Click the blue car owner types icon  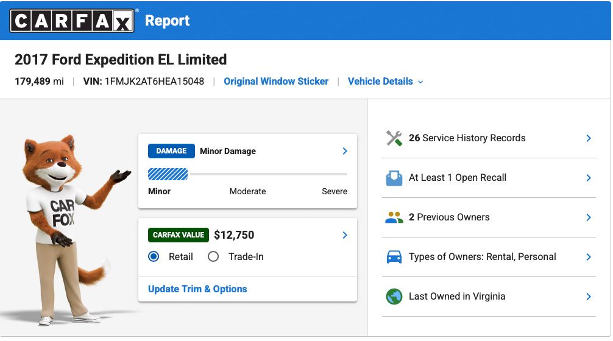[394, 257]
